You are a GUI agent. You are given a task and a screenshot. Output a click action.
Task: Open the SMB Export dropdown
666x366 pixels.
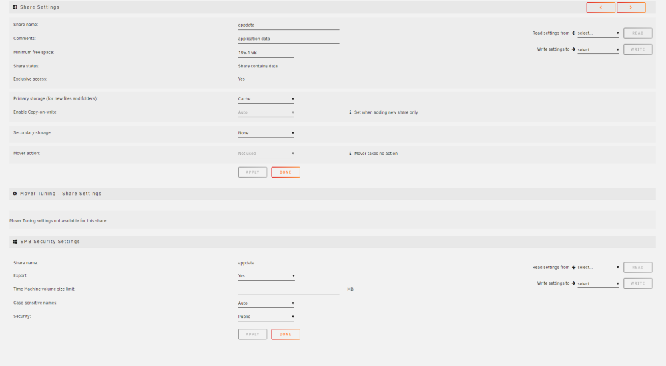point(266,276)
